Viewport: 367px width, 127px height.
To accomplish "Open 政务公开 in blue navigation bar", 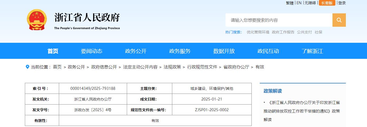I will [136, 51].
